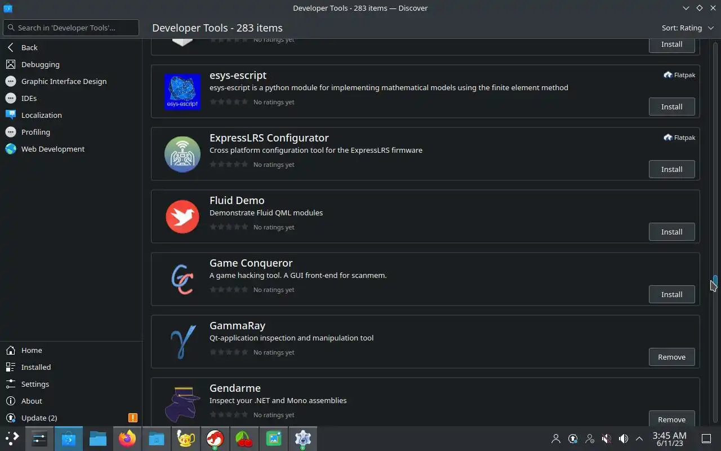Expand the hidden system tray icons arrow
The width and height of the screenshot is (721, 451).
pos(639,438)
